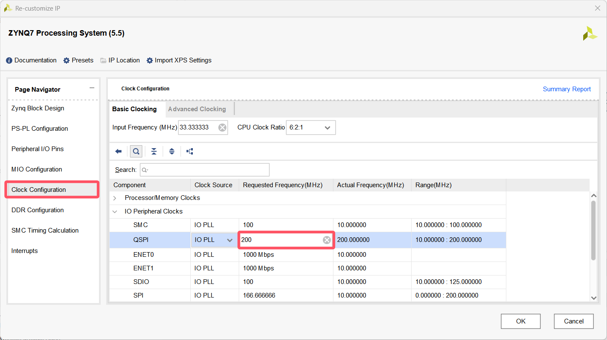Image resolution: width=607 pixels, height=340 pixels.
Task: Click the Component column header
Action: pyautogui.click(x=150, y=185)
